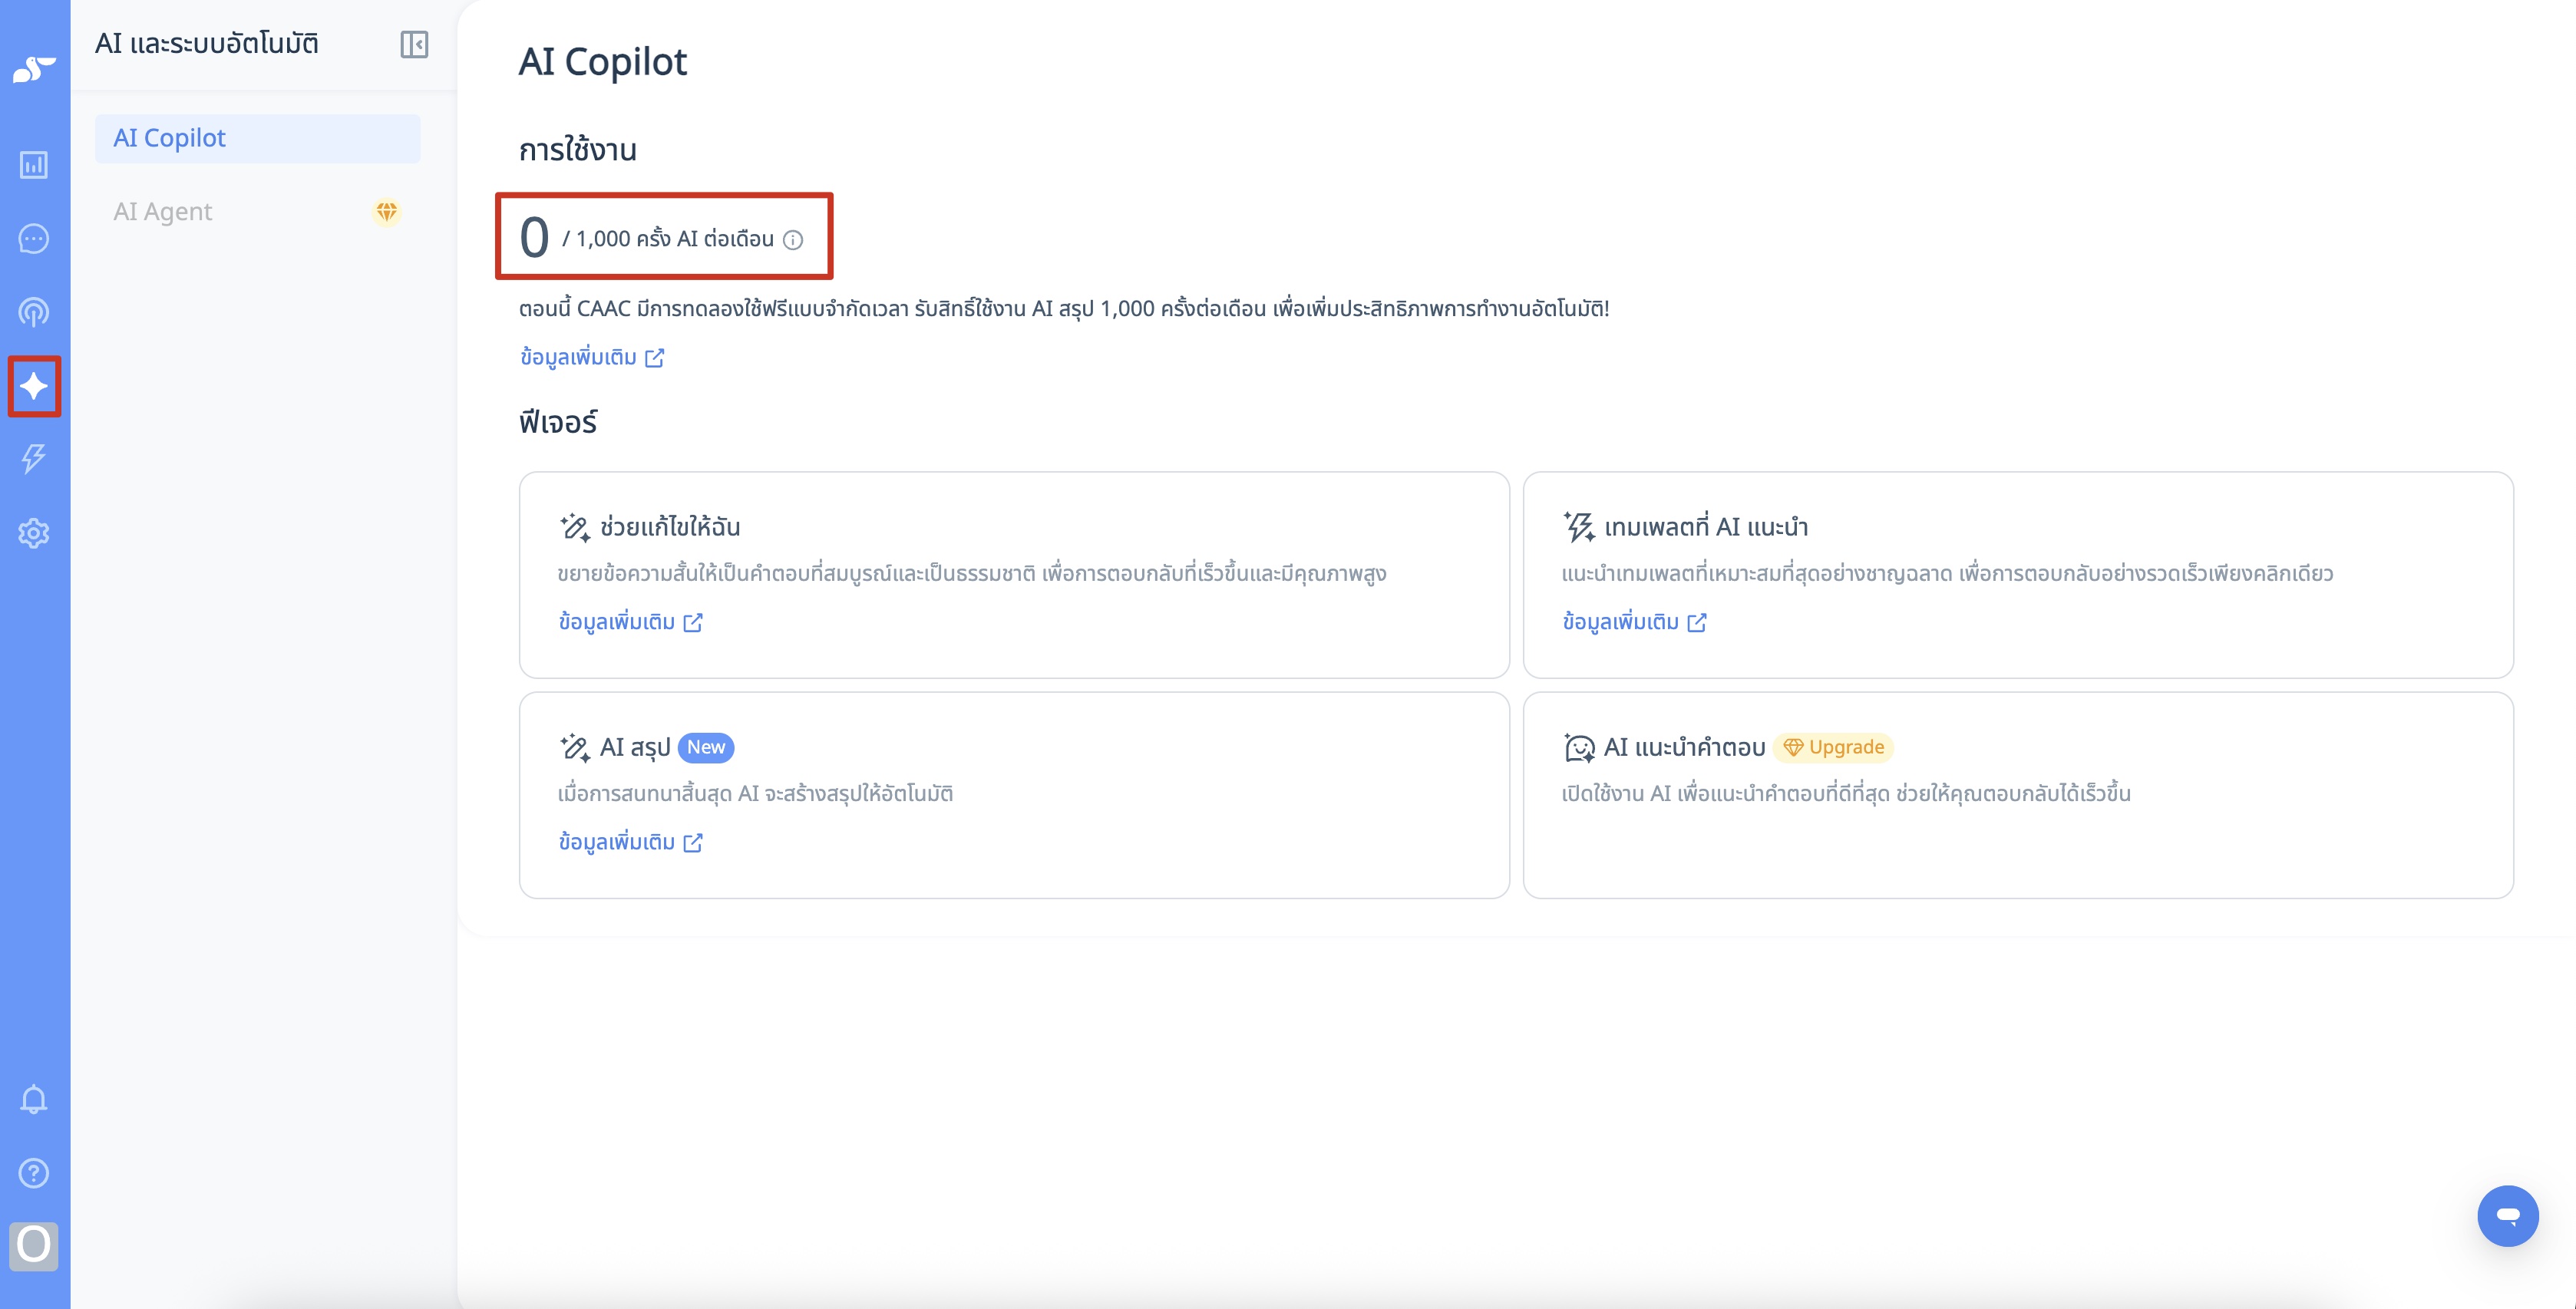This screenshot has height=1309, width=2576.
Task: Open the floating chat support button
Action: (2508, 1216)
